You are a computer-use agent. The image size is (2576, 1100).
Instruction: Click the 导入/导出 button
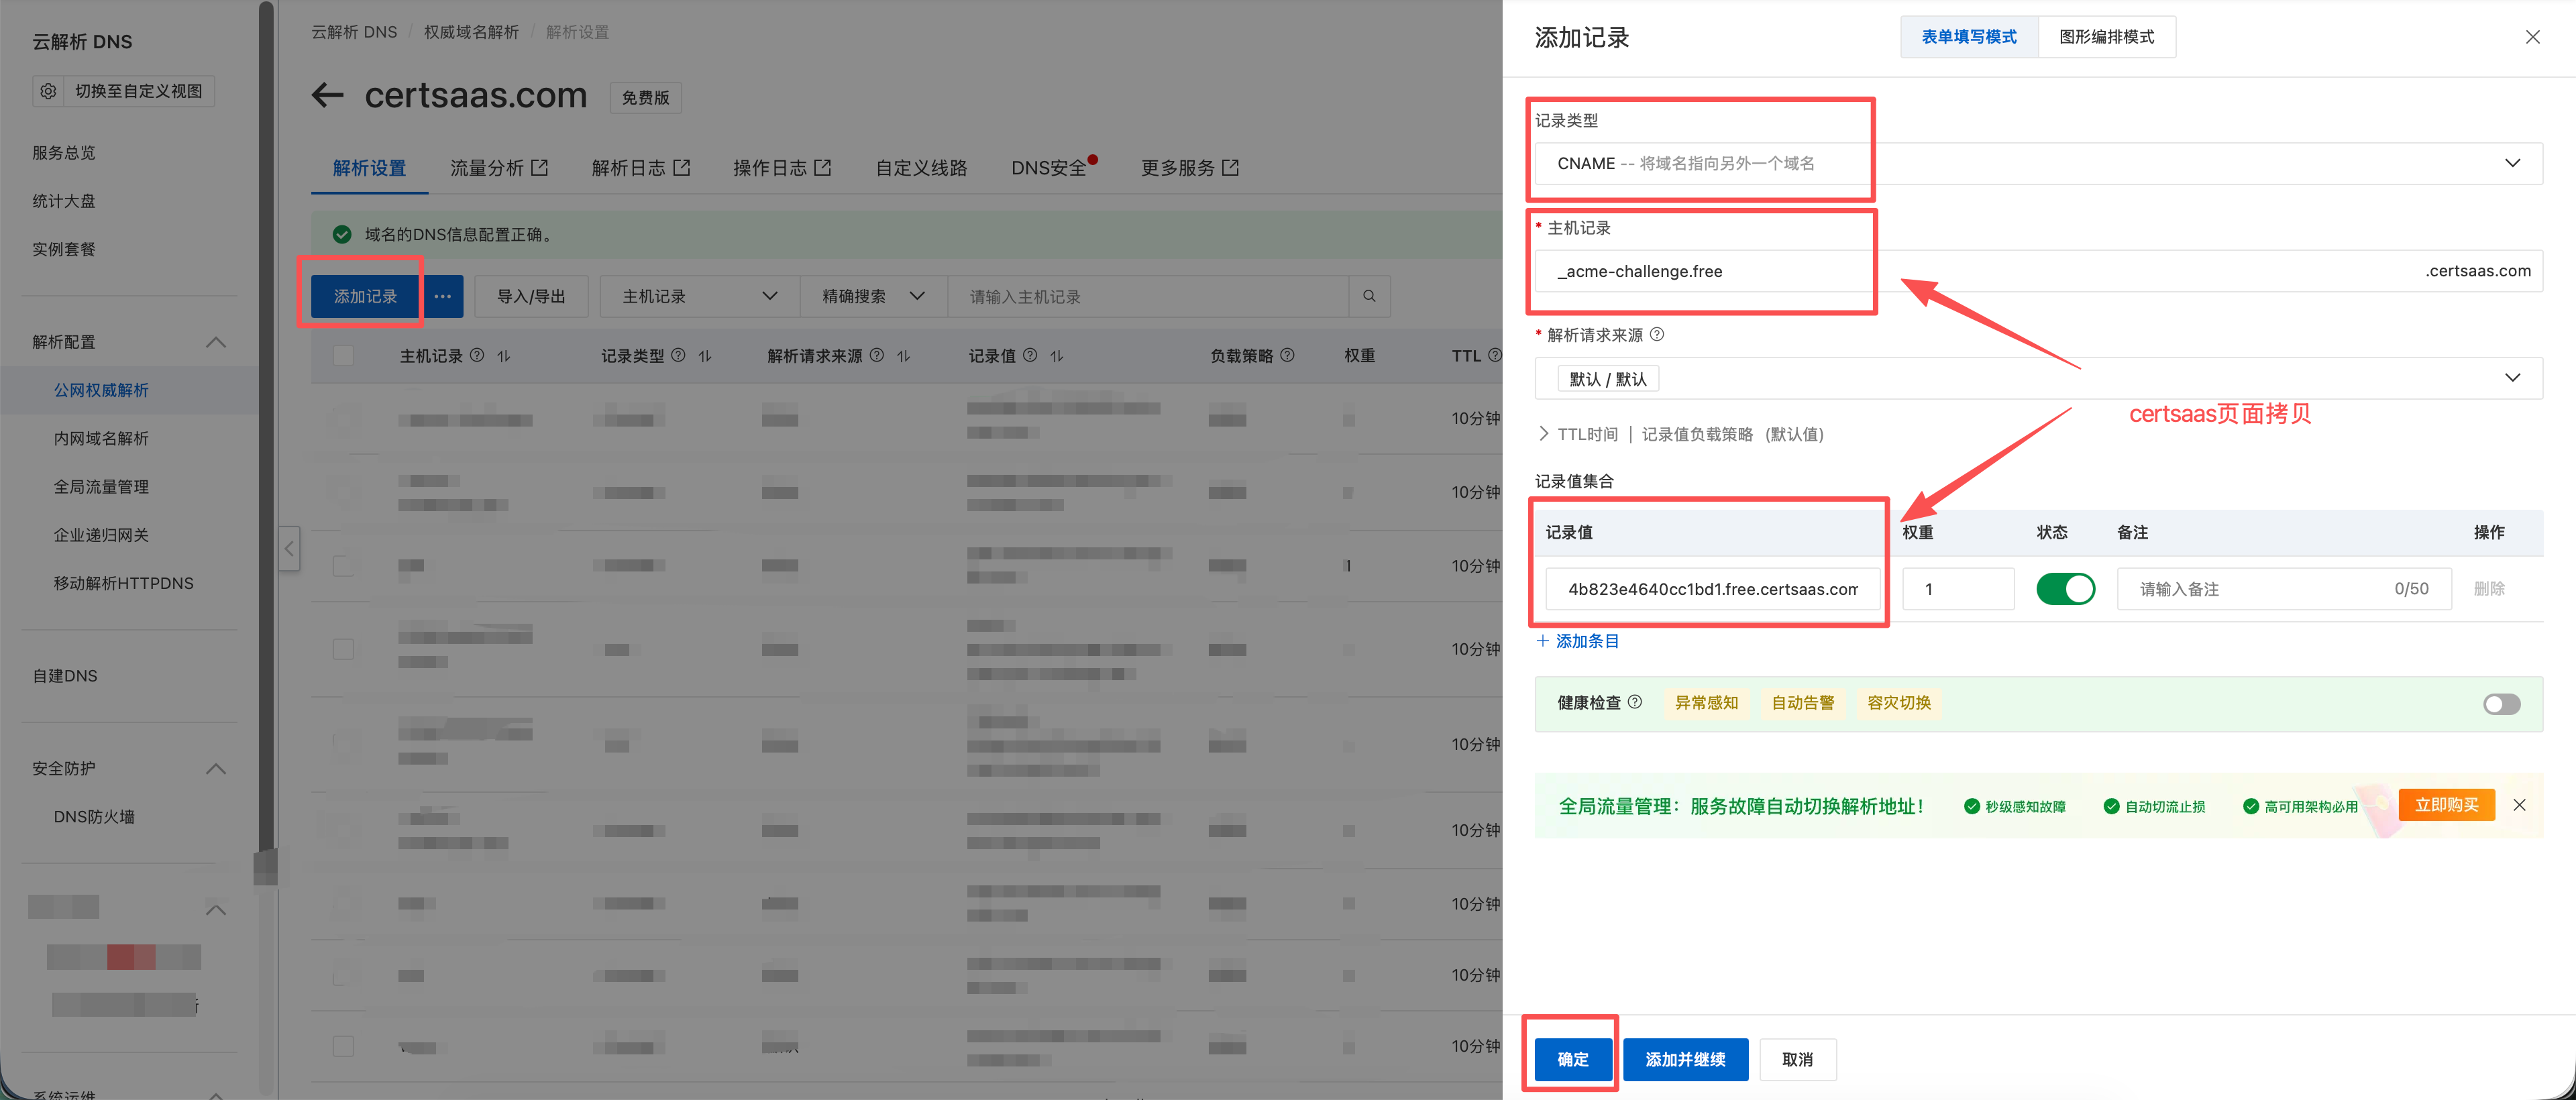coord(531,296)
